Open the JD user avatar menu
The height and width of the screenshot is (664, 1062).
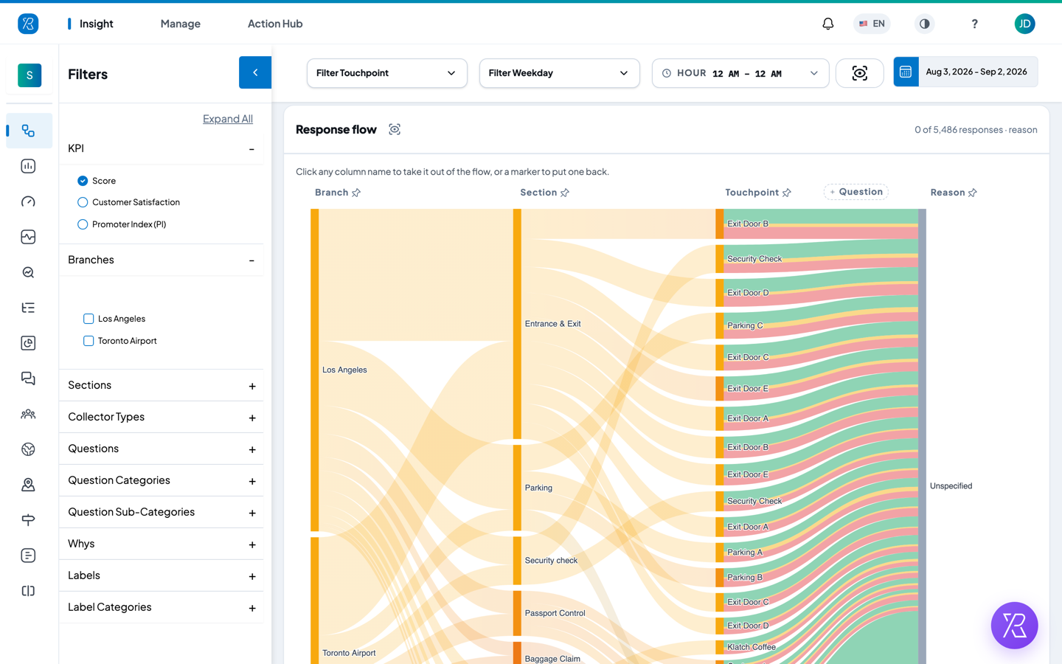1024,24
